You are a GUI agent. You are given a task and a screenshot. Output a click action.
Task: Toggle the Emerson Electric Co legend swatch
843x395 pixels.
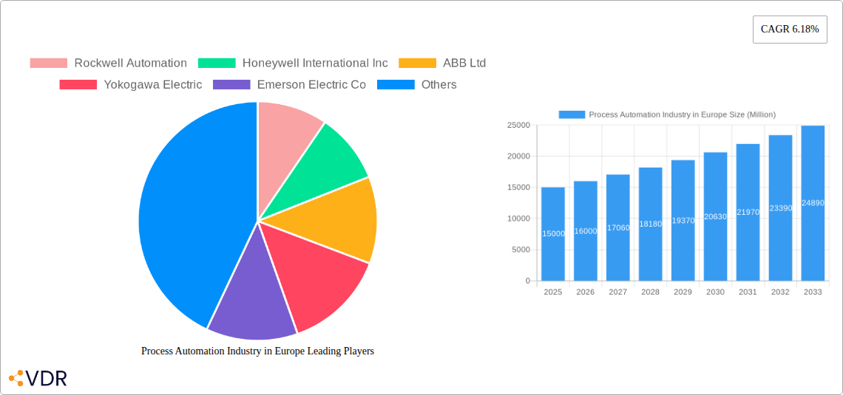[231, 85]
